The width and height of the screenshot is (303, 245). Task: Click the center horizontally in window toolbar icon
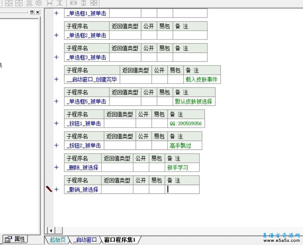click(x=9, y=3)
